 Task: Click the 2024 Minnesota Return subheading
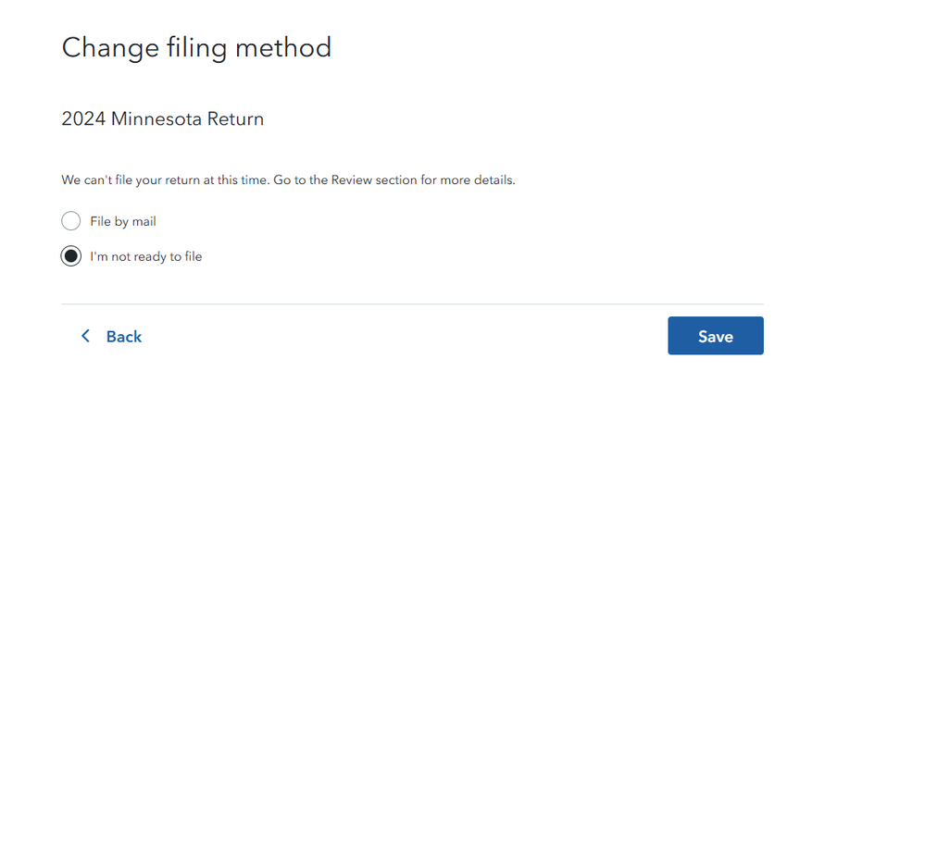[162, 119]
